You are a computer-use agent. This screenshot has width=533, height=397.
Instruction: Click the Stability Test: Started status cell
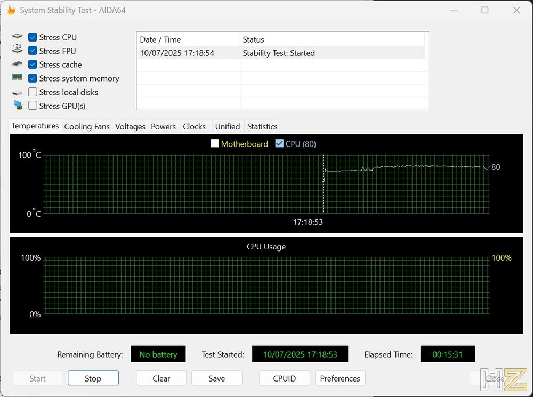pyautogui.click(x=279, y=53)
